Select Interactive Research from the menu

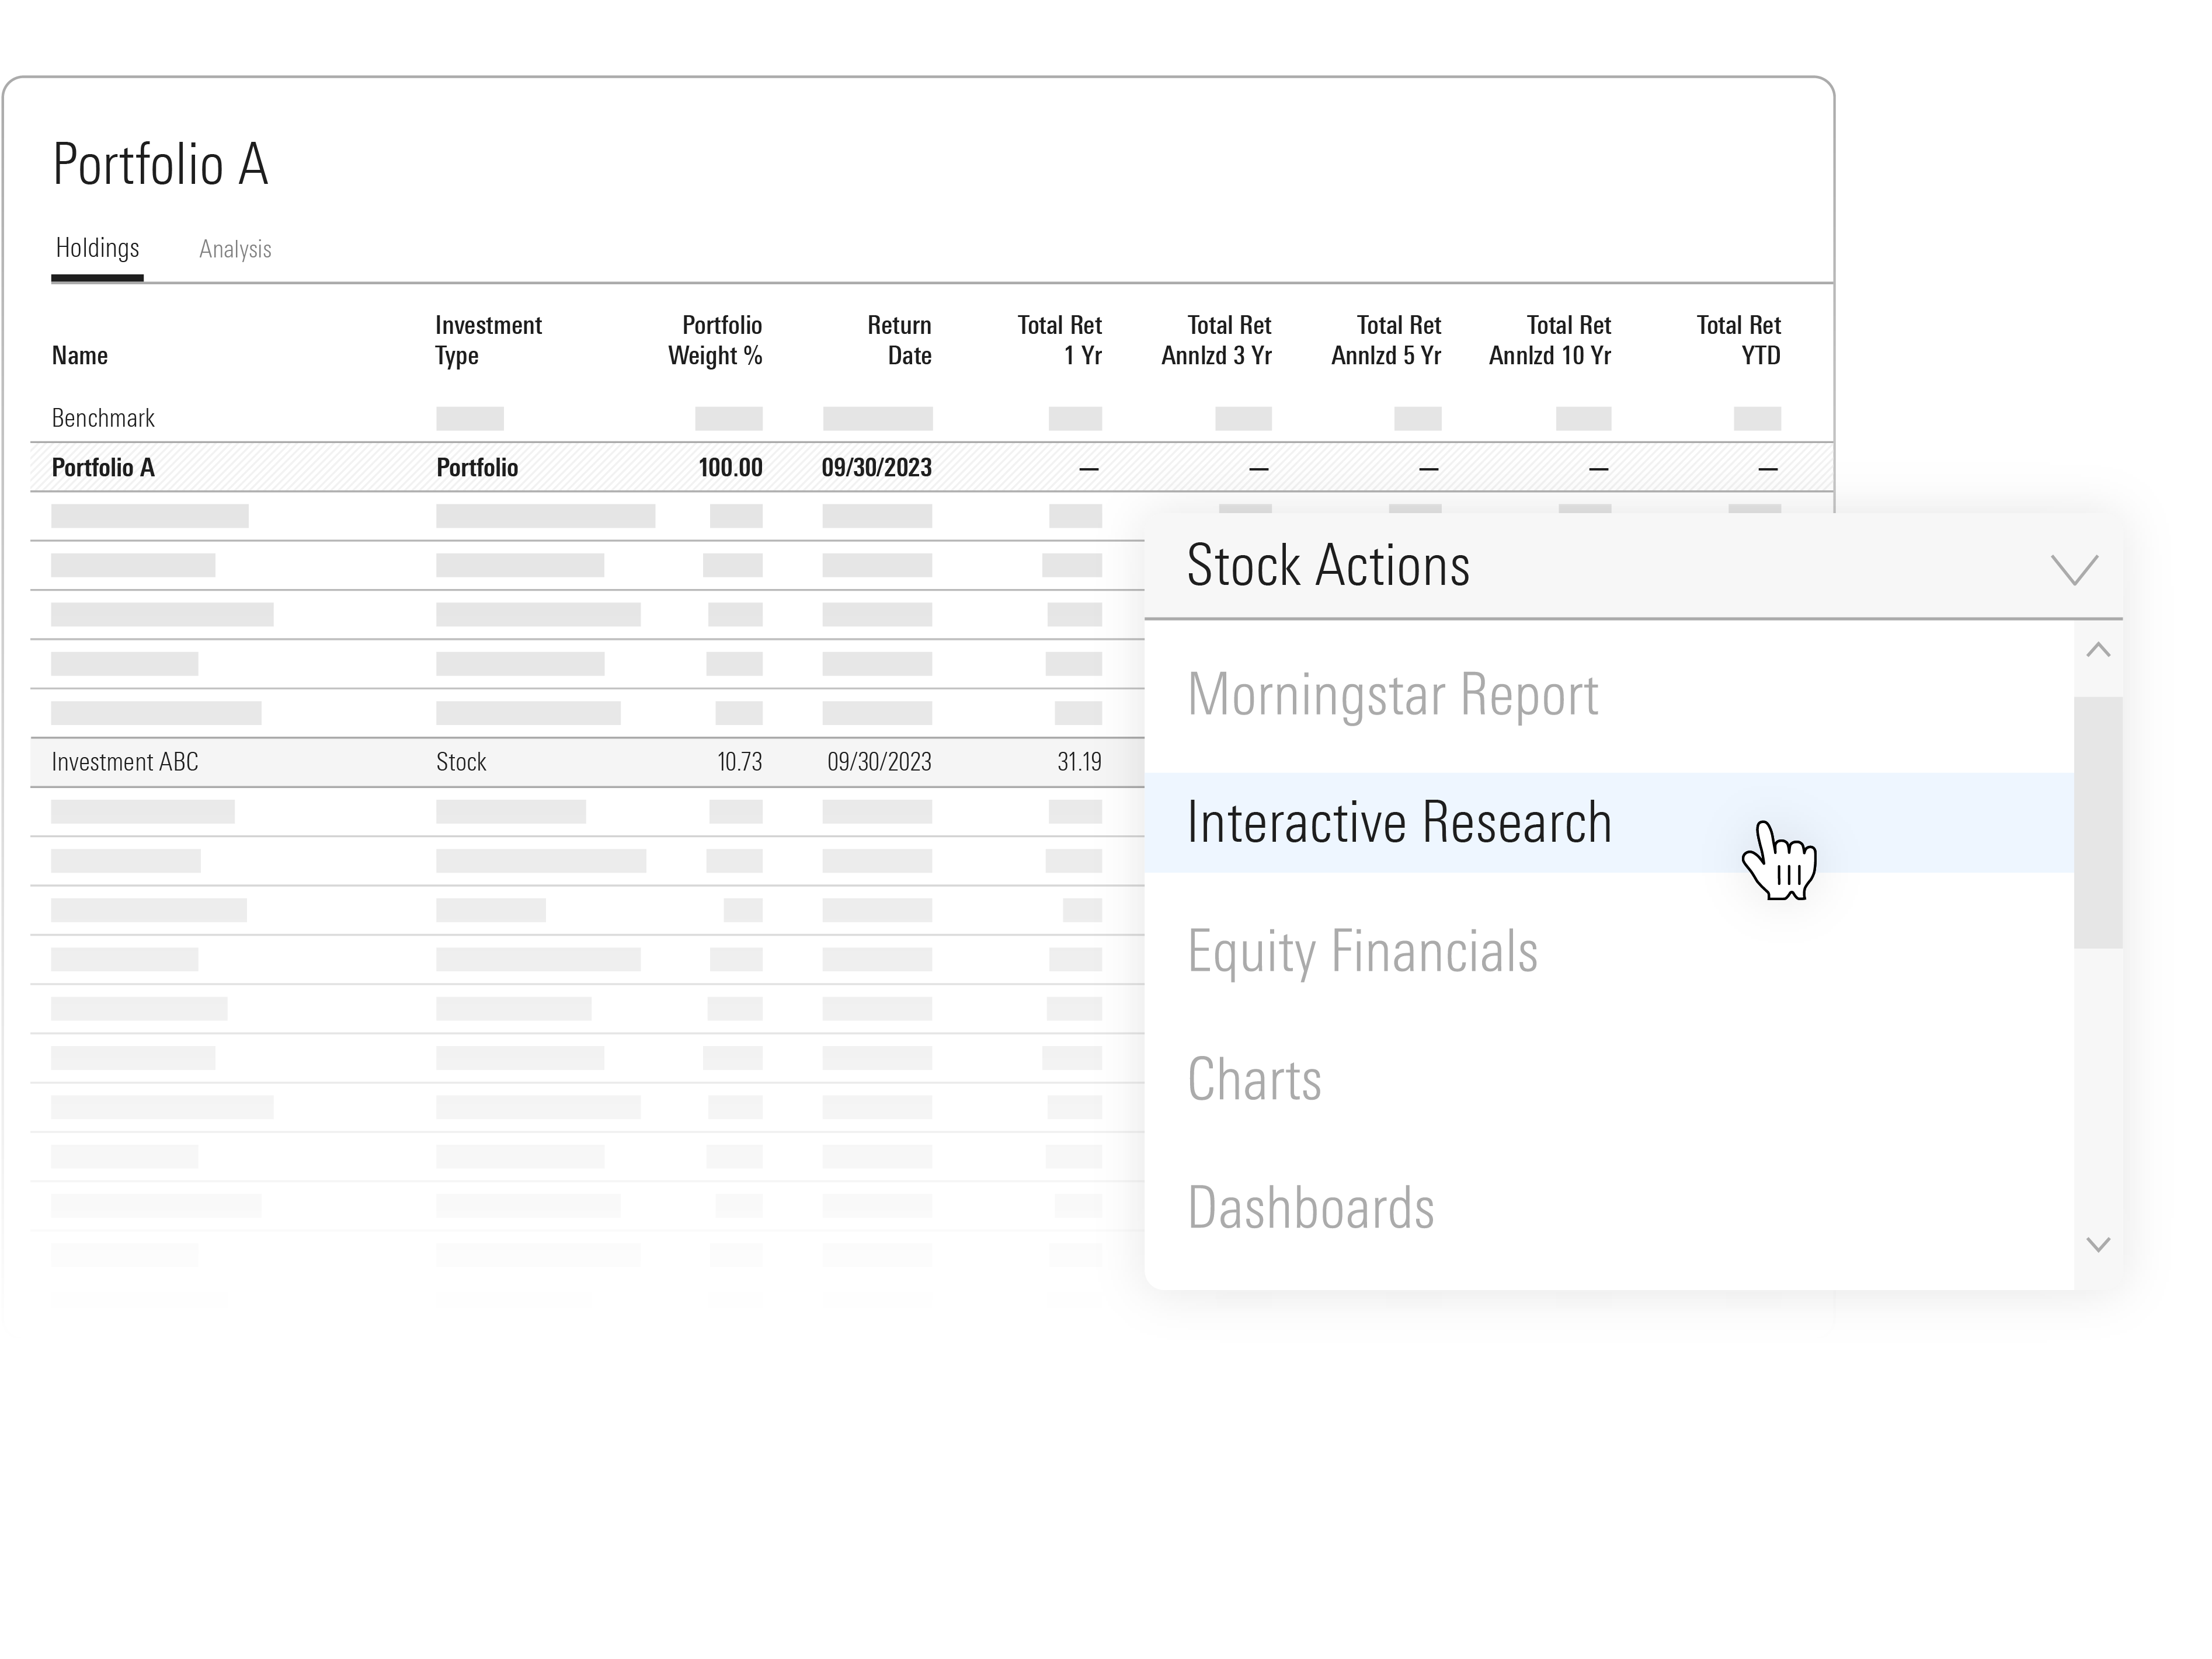click(1398, 822)
